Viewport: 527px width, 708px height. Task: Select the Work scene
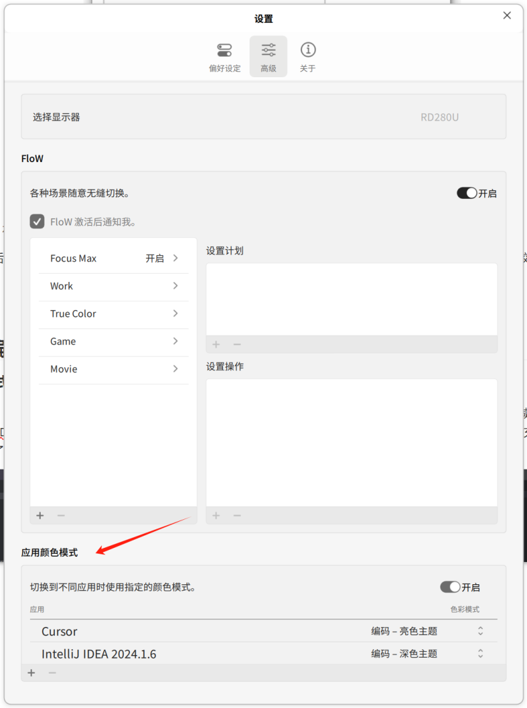pos(113,286)
